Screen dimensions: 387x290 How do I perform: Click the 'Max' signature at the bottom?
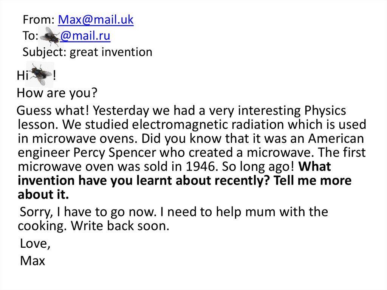(33, 261)
